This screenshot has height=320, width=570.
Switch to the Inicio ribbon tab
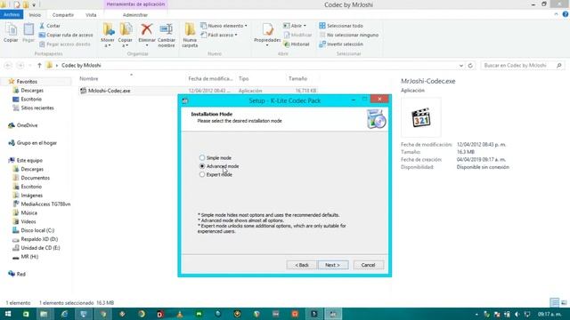[35, 15]
